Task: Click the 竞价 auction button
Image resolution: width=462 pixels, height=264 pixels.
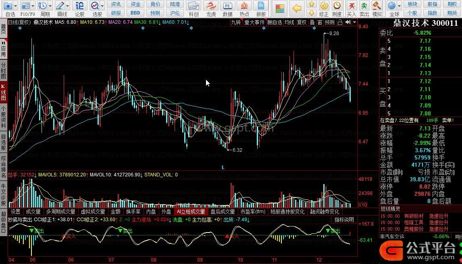Action: [x=155, y=4]
